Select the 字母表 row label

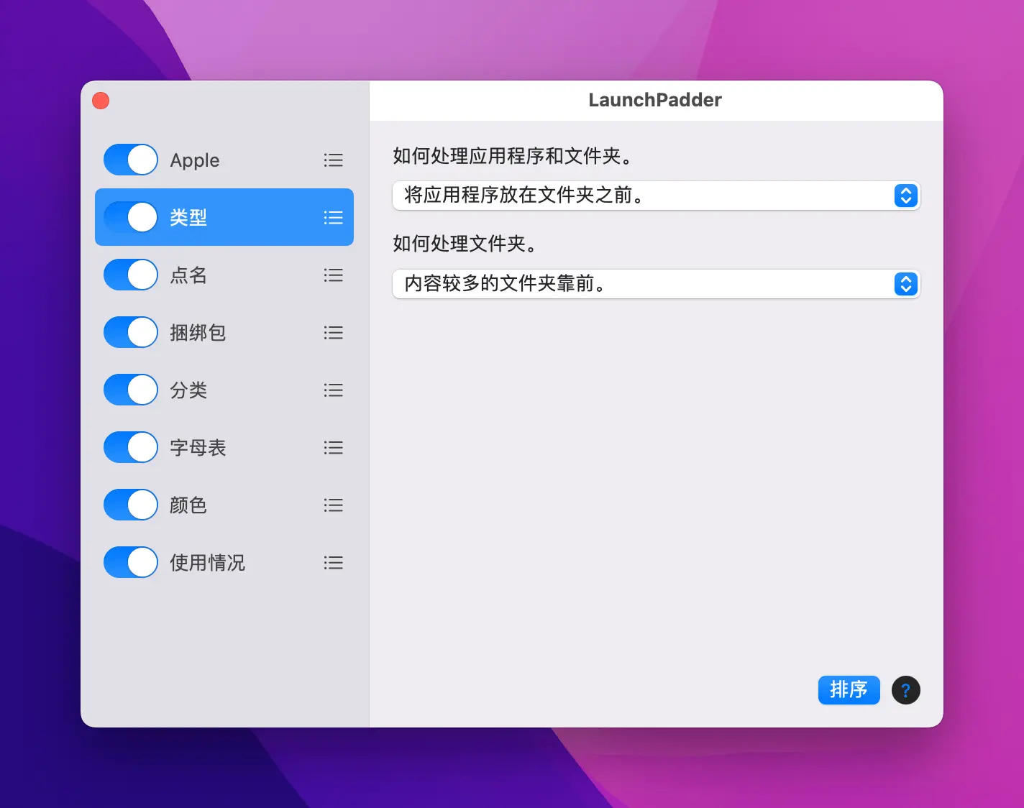coord(198,448)
